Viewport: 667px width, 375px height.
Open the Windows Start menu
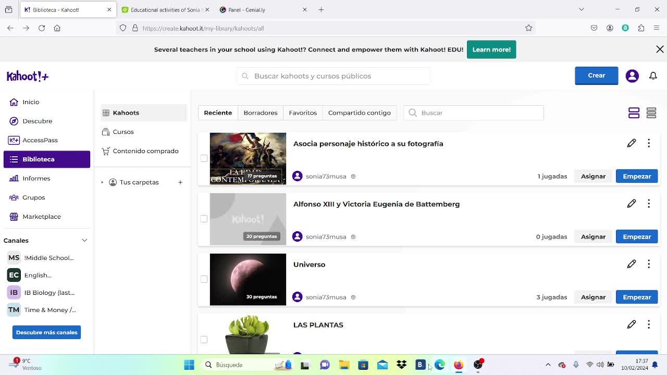[189, 365]
